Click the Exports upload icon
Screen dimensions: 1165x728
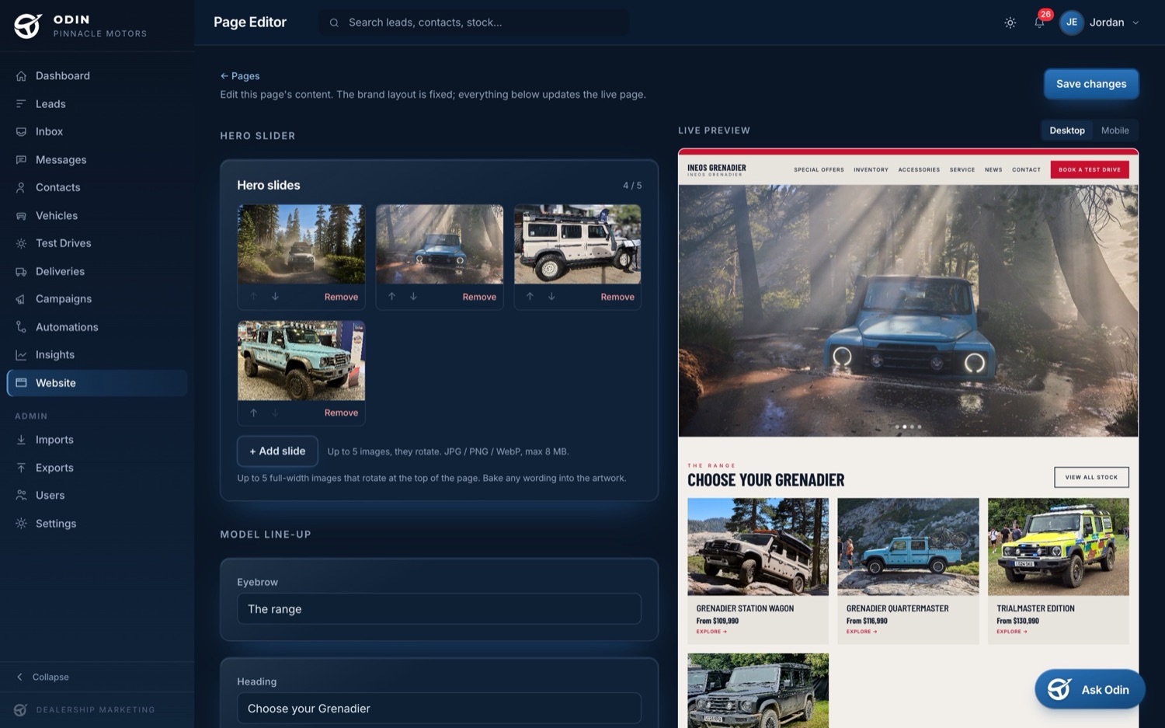click(x=21, y=468)
